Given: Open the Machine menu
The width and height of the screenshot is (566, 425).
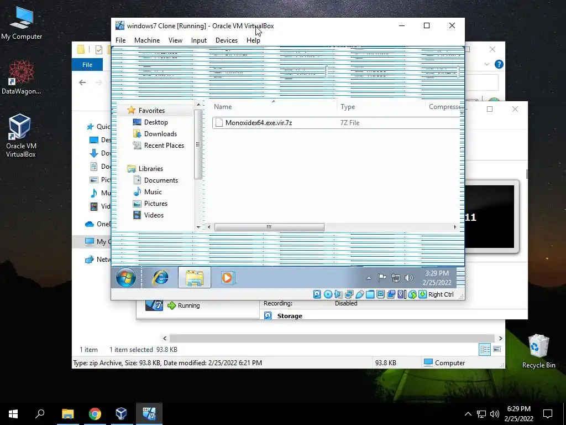Looking at the screenshot, I should pyautogui.click(x=147, y=40).
